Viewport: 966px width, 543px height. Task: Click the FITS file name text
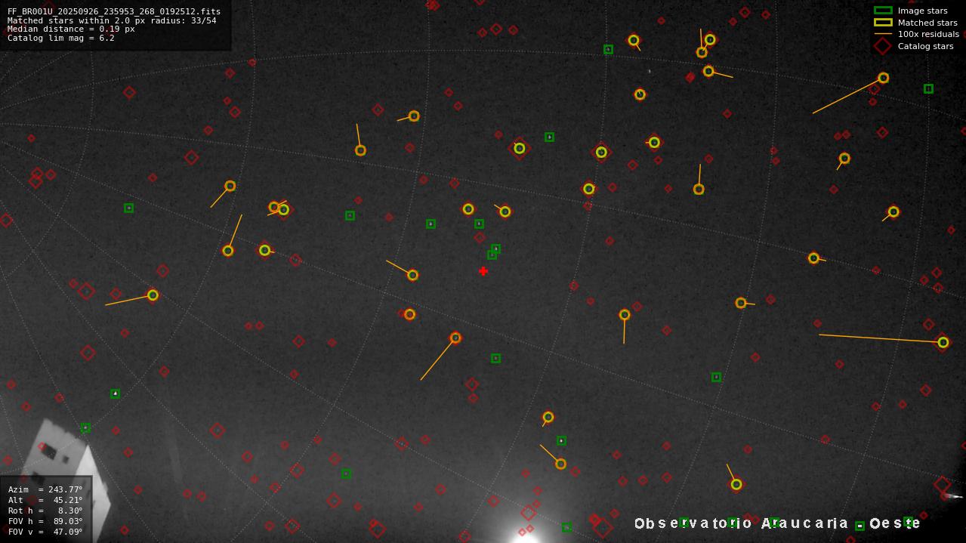[x=114, y=11]
